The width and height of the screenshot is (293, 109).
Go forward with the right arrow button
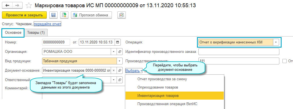point(17,5)
